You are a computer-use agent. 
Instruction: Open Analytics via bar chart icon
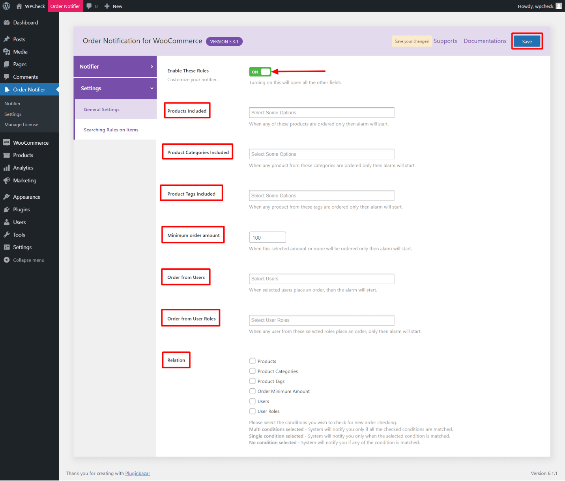(7, 168)
